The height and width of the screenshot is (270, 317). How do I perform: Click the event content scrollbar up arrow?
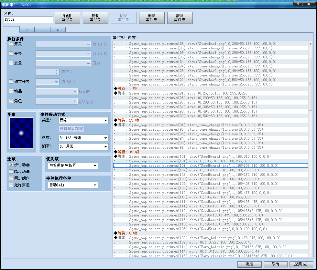(x=310, y=44)
